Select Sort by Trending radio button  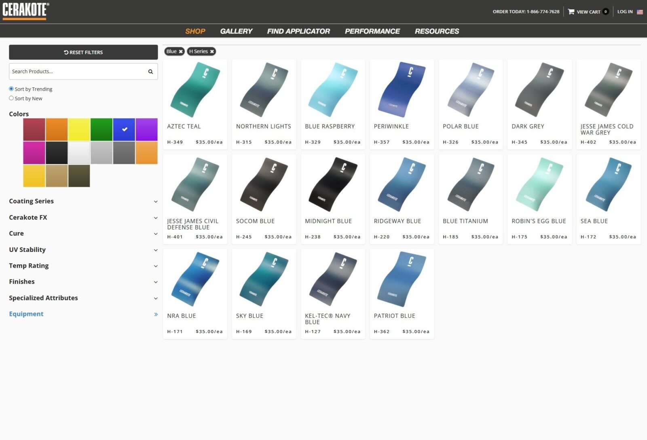pyautogui.click(x=11, y=89)
